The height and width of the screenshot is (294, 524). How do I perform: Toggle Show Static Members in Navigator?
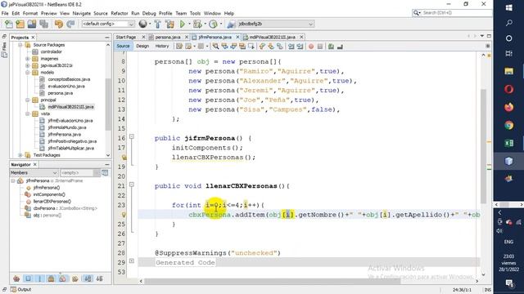pos(40,278)
